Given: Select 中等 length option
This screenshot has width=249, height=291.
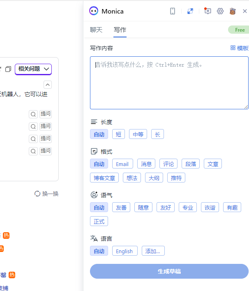Looking at the screenshot, I should click(138, 134).
